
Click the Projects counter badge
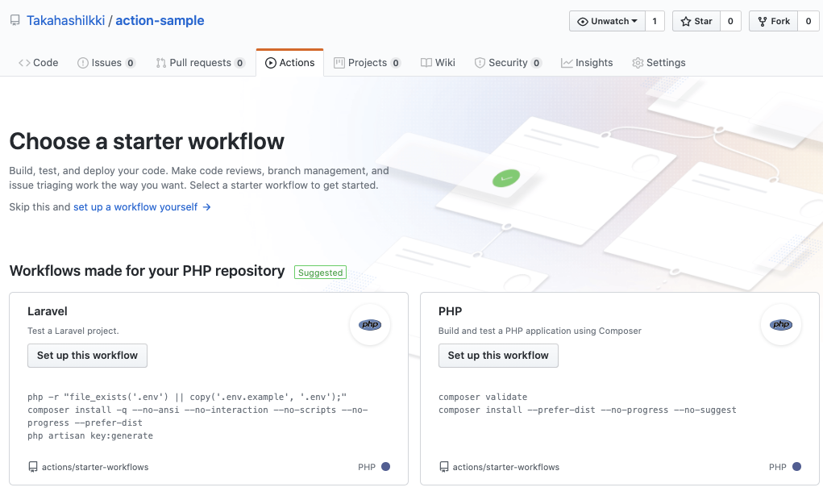click(x=396, y=63)
